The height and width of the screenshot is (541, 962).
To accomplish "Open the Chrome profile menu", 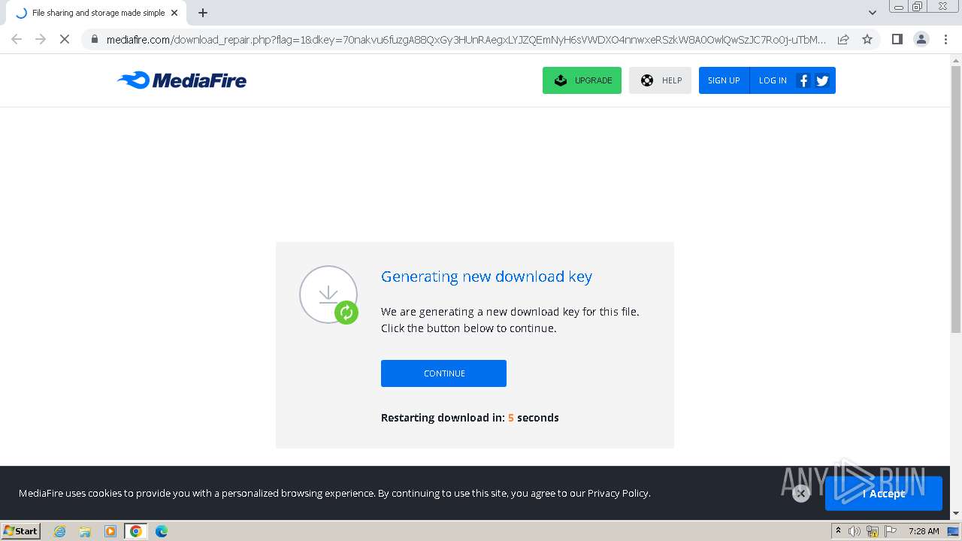I will 921,39.
